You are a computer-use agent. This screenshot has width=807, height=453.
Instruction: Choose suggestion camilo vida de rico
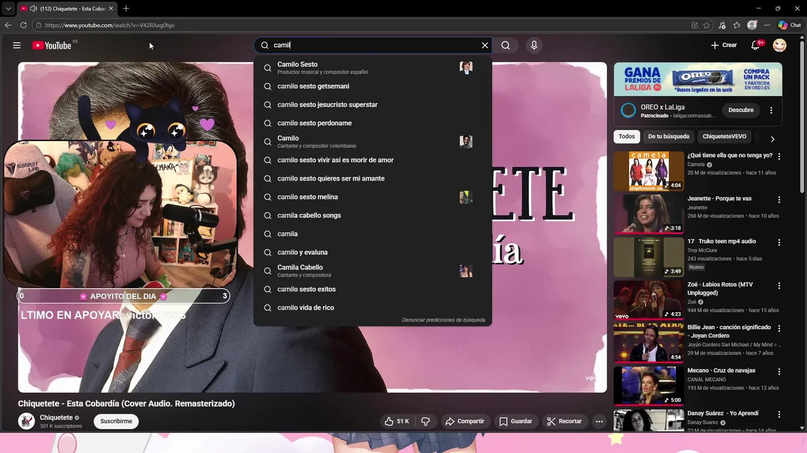[x=373, y=308]
